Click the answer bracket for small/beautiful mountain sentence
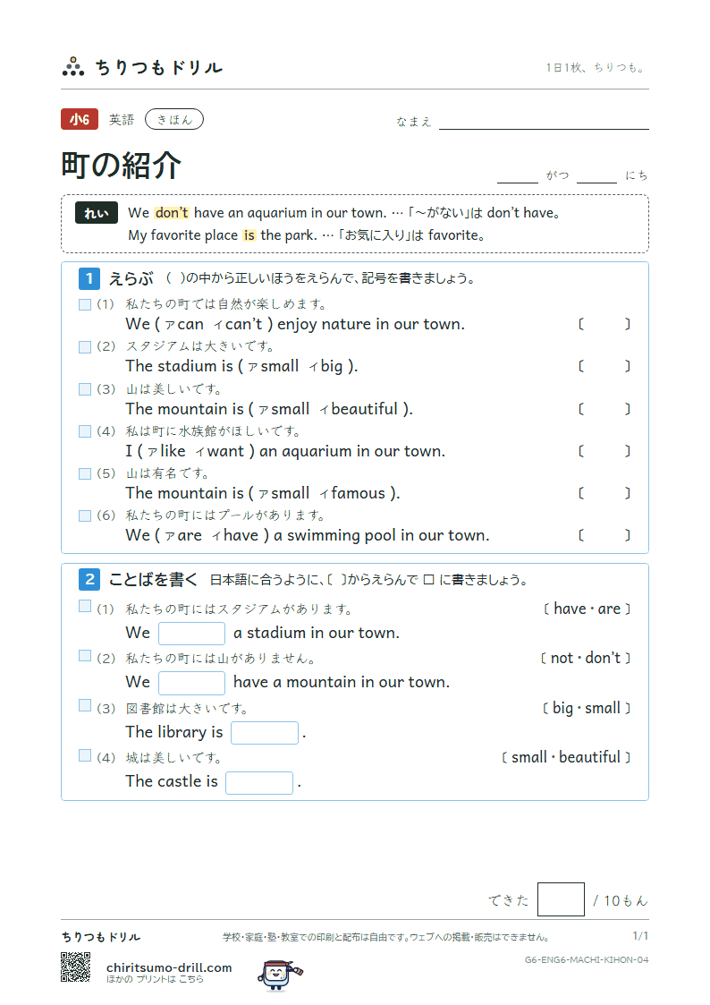Screen dimensions: 710x1005 click(x=604, y=409)
